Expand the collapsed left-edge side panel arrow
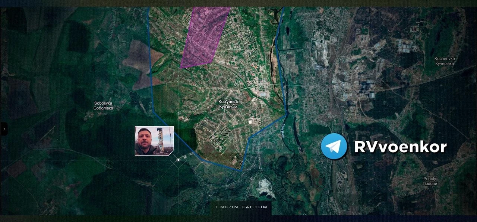The height and width of the screenshot is (222, 477). point(4,129)
